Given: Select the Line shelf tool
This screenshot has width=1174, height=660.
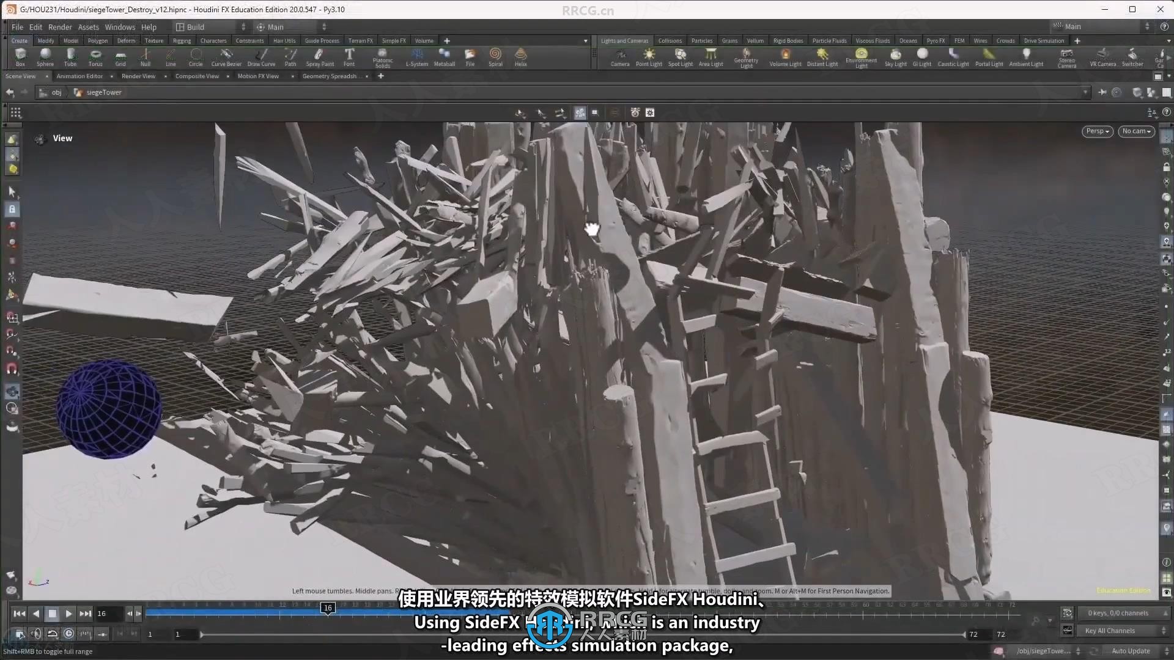Looking at the screenshot, I should 171,57.
